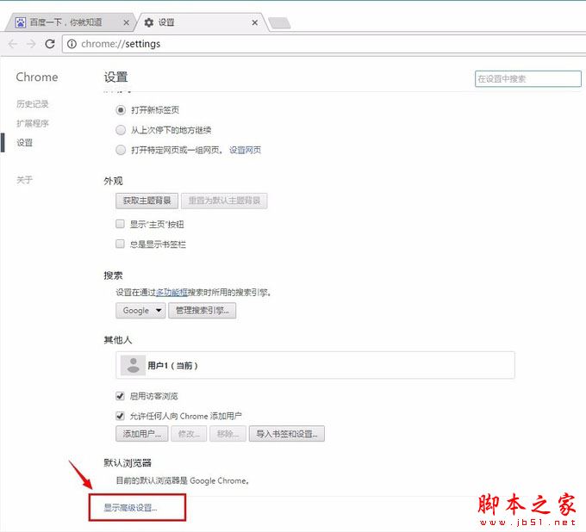This screenshot has width=586, height=532.
Task: Click 显示高级设置 link
Action: click(130, 507)
